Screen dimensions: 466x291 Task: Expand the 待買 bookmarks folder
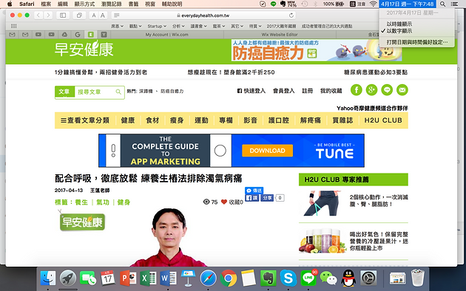[255, 26]
